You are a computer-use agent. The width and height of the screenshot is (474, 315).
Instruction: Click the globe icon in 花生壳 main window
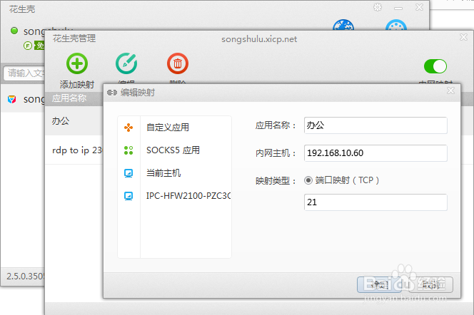pos(343,26)
